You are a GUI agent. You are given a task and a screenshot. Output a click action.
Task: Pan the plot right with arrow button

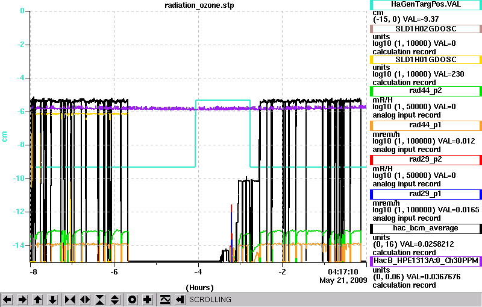22,300
